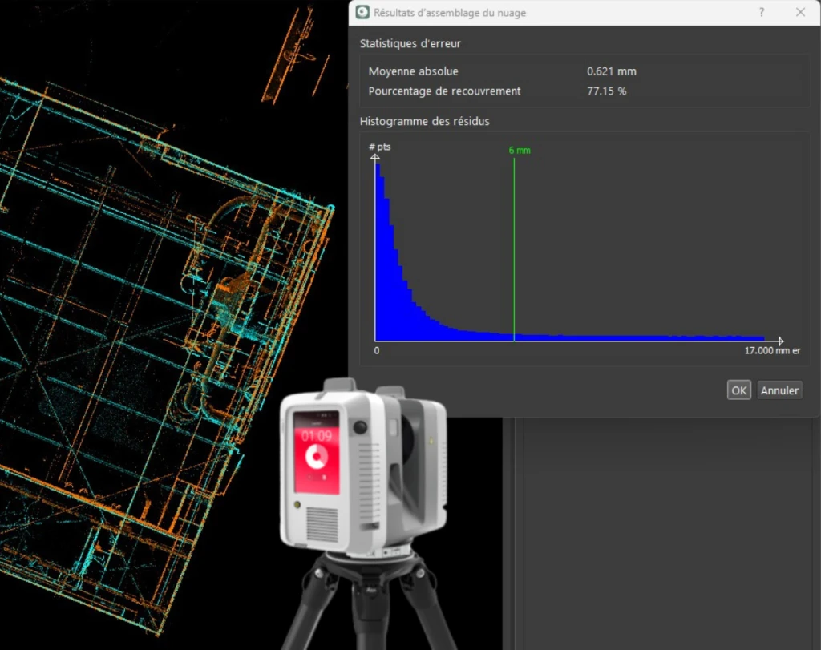Click the dialog's app icon in title bar

pyautogui.click(x=362, y=12)
